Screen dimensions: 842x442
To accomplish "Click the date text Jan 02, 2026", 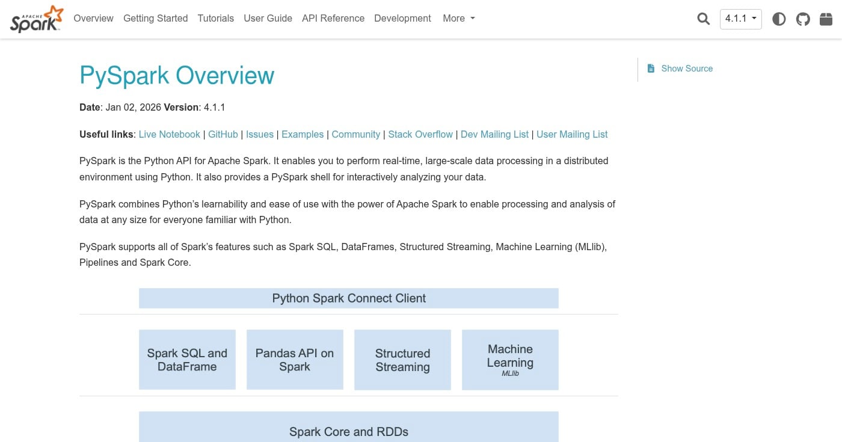I will click(134, 108).
